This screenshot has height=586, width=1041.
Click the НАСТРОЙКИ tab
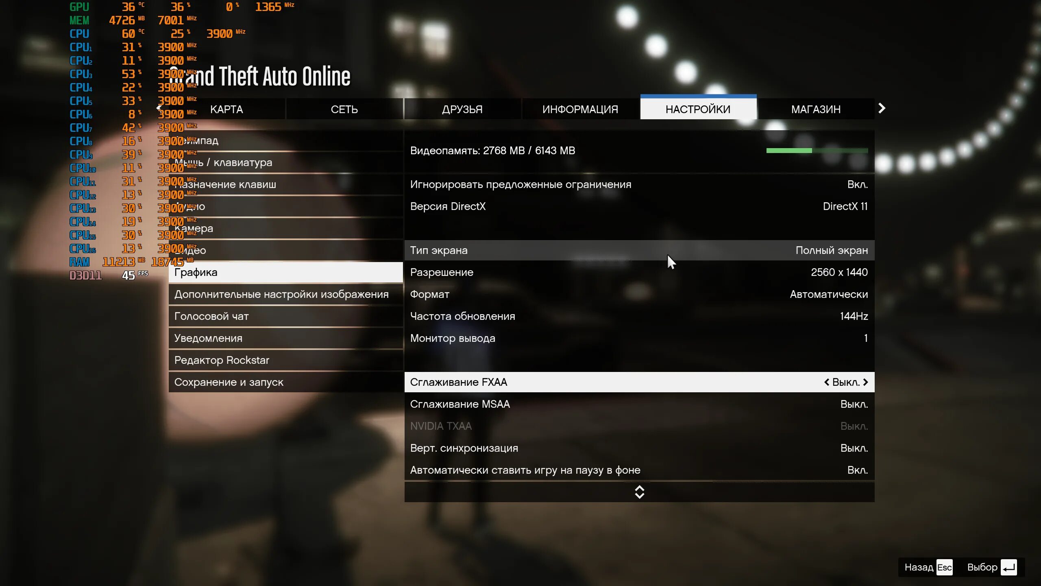click(x=698, y=109)
